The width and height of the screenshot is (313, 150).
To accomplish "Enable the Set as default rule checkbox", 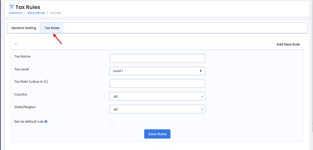I will [x=112, y=122].
